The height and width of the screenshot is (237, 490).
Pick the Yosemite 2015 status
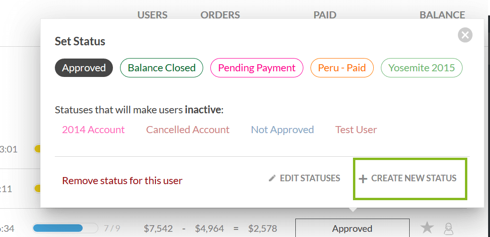click(x=421, y=68)
